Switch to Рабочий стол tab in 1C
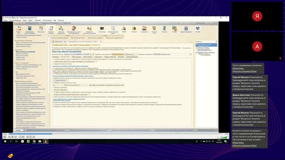The width and height of the screenshot is (285, 160). coord(58,42)
